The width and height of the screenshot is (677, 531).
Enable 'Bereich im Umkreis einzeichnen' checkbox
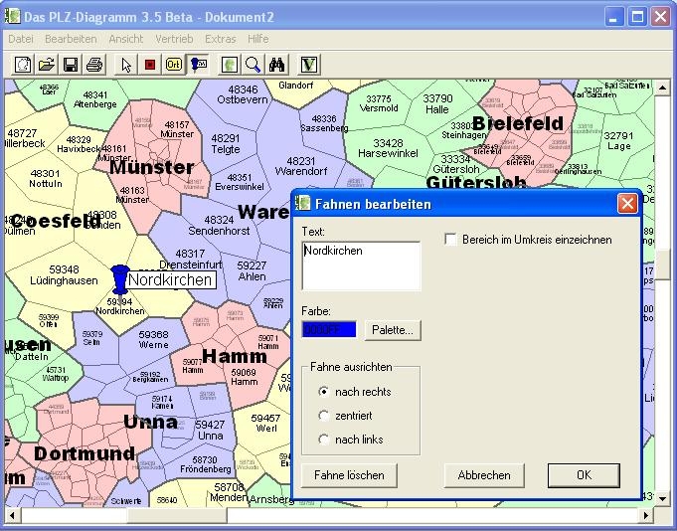coord(451,240)
